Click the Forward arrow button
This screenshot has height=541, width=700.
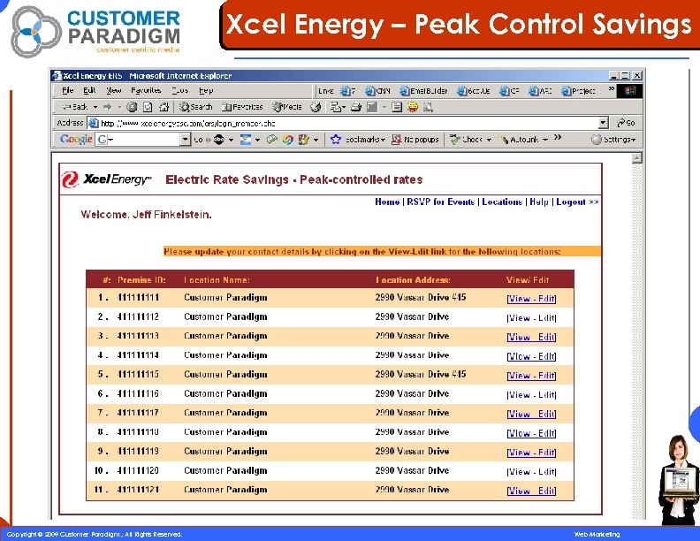point(107,107)
